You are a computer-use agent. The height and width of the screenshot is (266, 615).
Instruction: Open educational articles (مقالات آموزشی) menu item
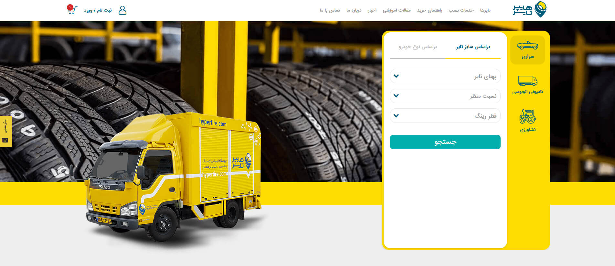pos(397,10)
